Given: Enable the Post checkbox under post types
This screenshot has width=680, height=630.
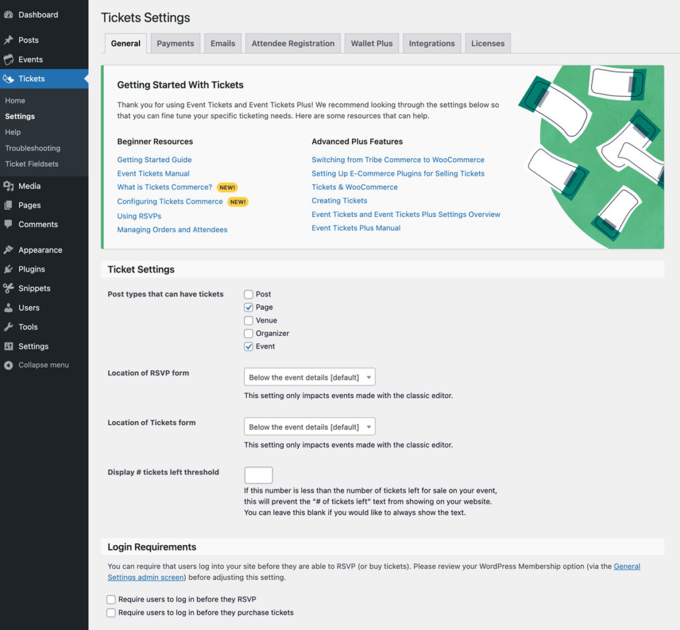Looking at the screenshot, I should pos(248,294).
